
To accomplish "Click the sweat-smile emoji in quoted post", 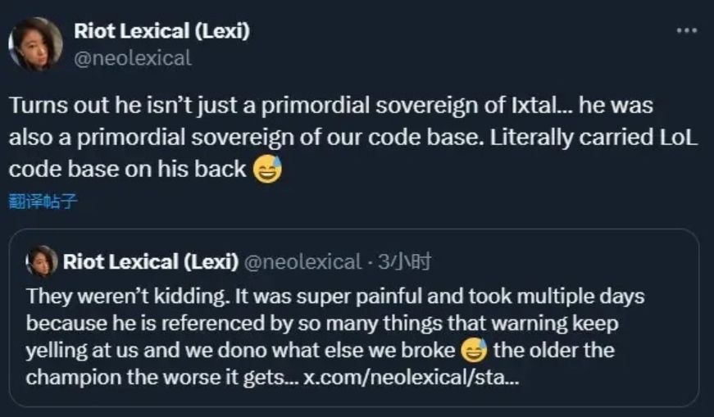I will 472,351.
